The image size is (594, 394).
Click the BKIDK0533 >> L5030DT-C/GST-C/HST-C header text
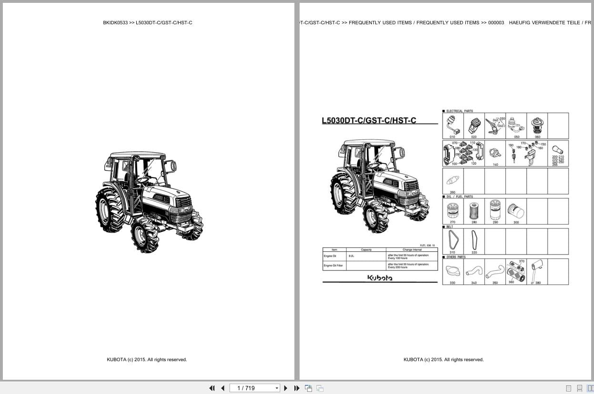click(148, 22)
